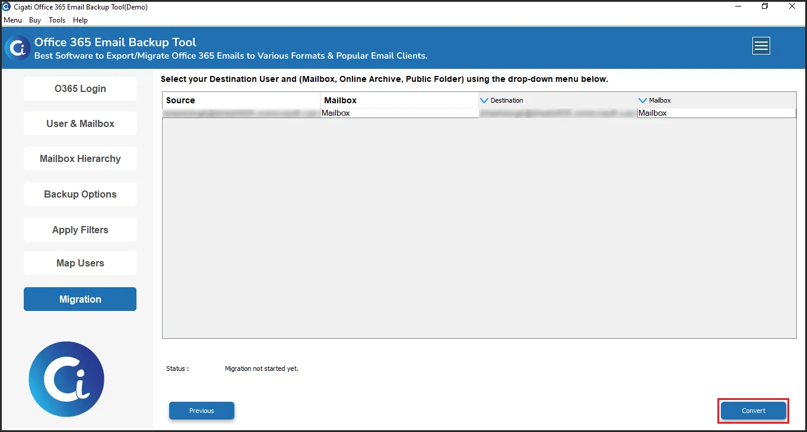Click the source row's Mailbox cell

click(x=399, y=113)
